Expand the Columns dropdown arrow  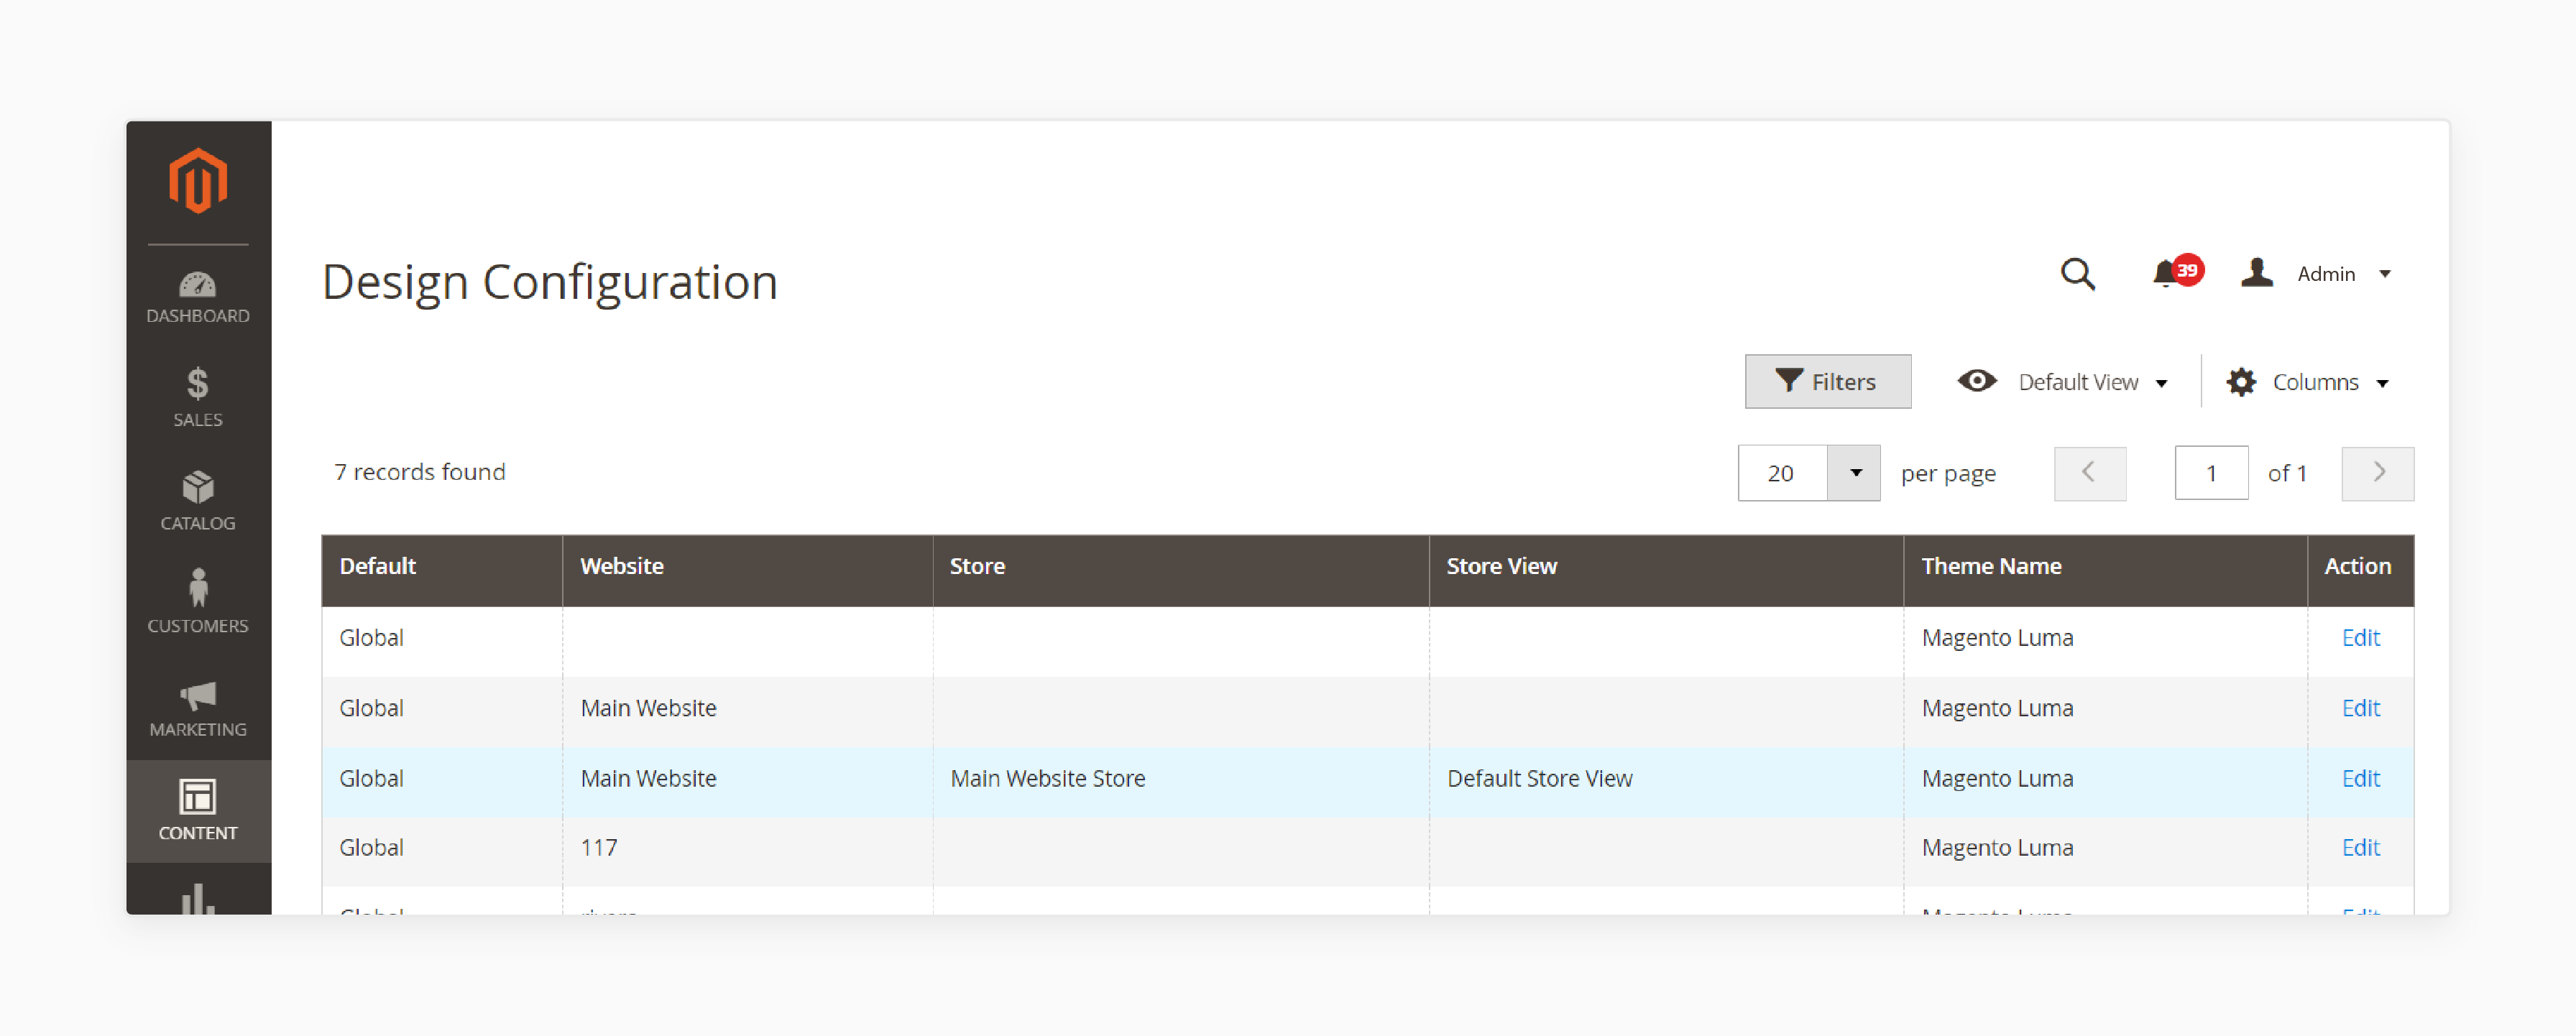tap(2383, 384)
